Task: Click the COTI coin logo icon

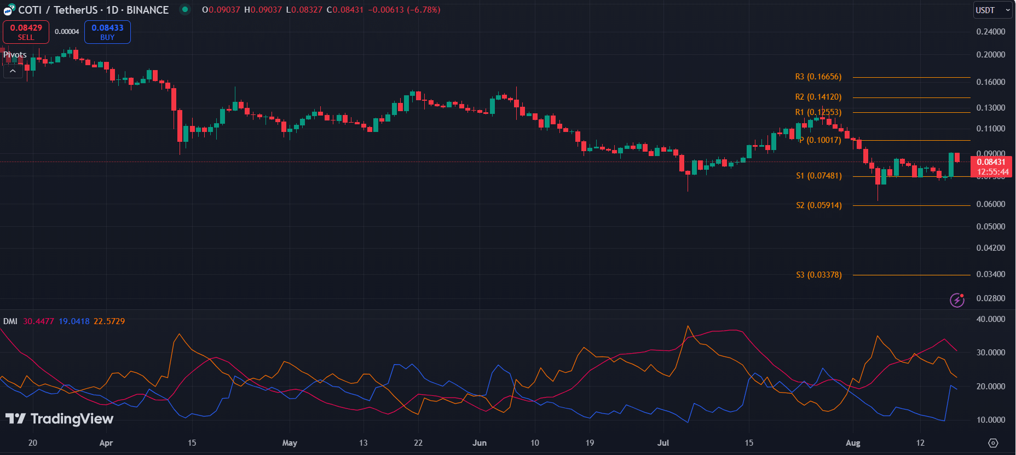Action: pos(9,10)
